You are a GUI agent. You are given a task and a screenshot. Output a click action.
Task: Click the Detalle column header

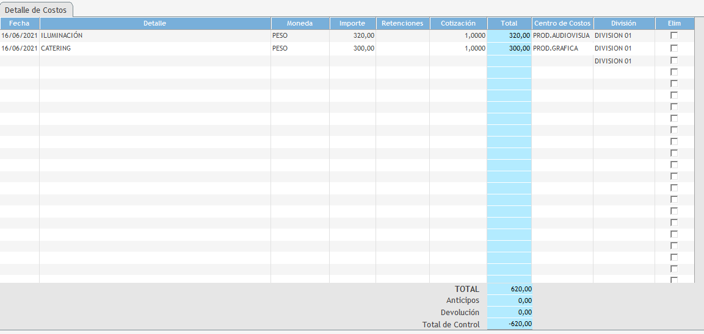click(154, 23)
